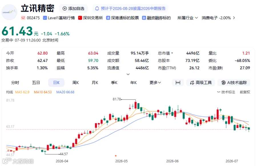The image size is (257, 166).
Task: Open the 前复权 adjustment selector
Action: coord(245,92)
